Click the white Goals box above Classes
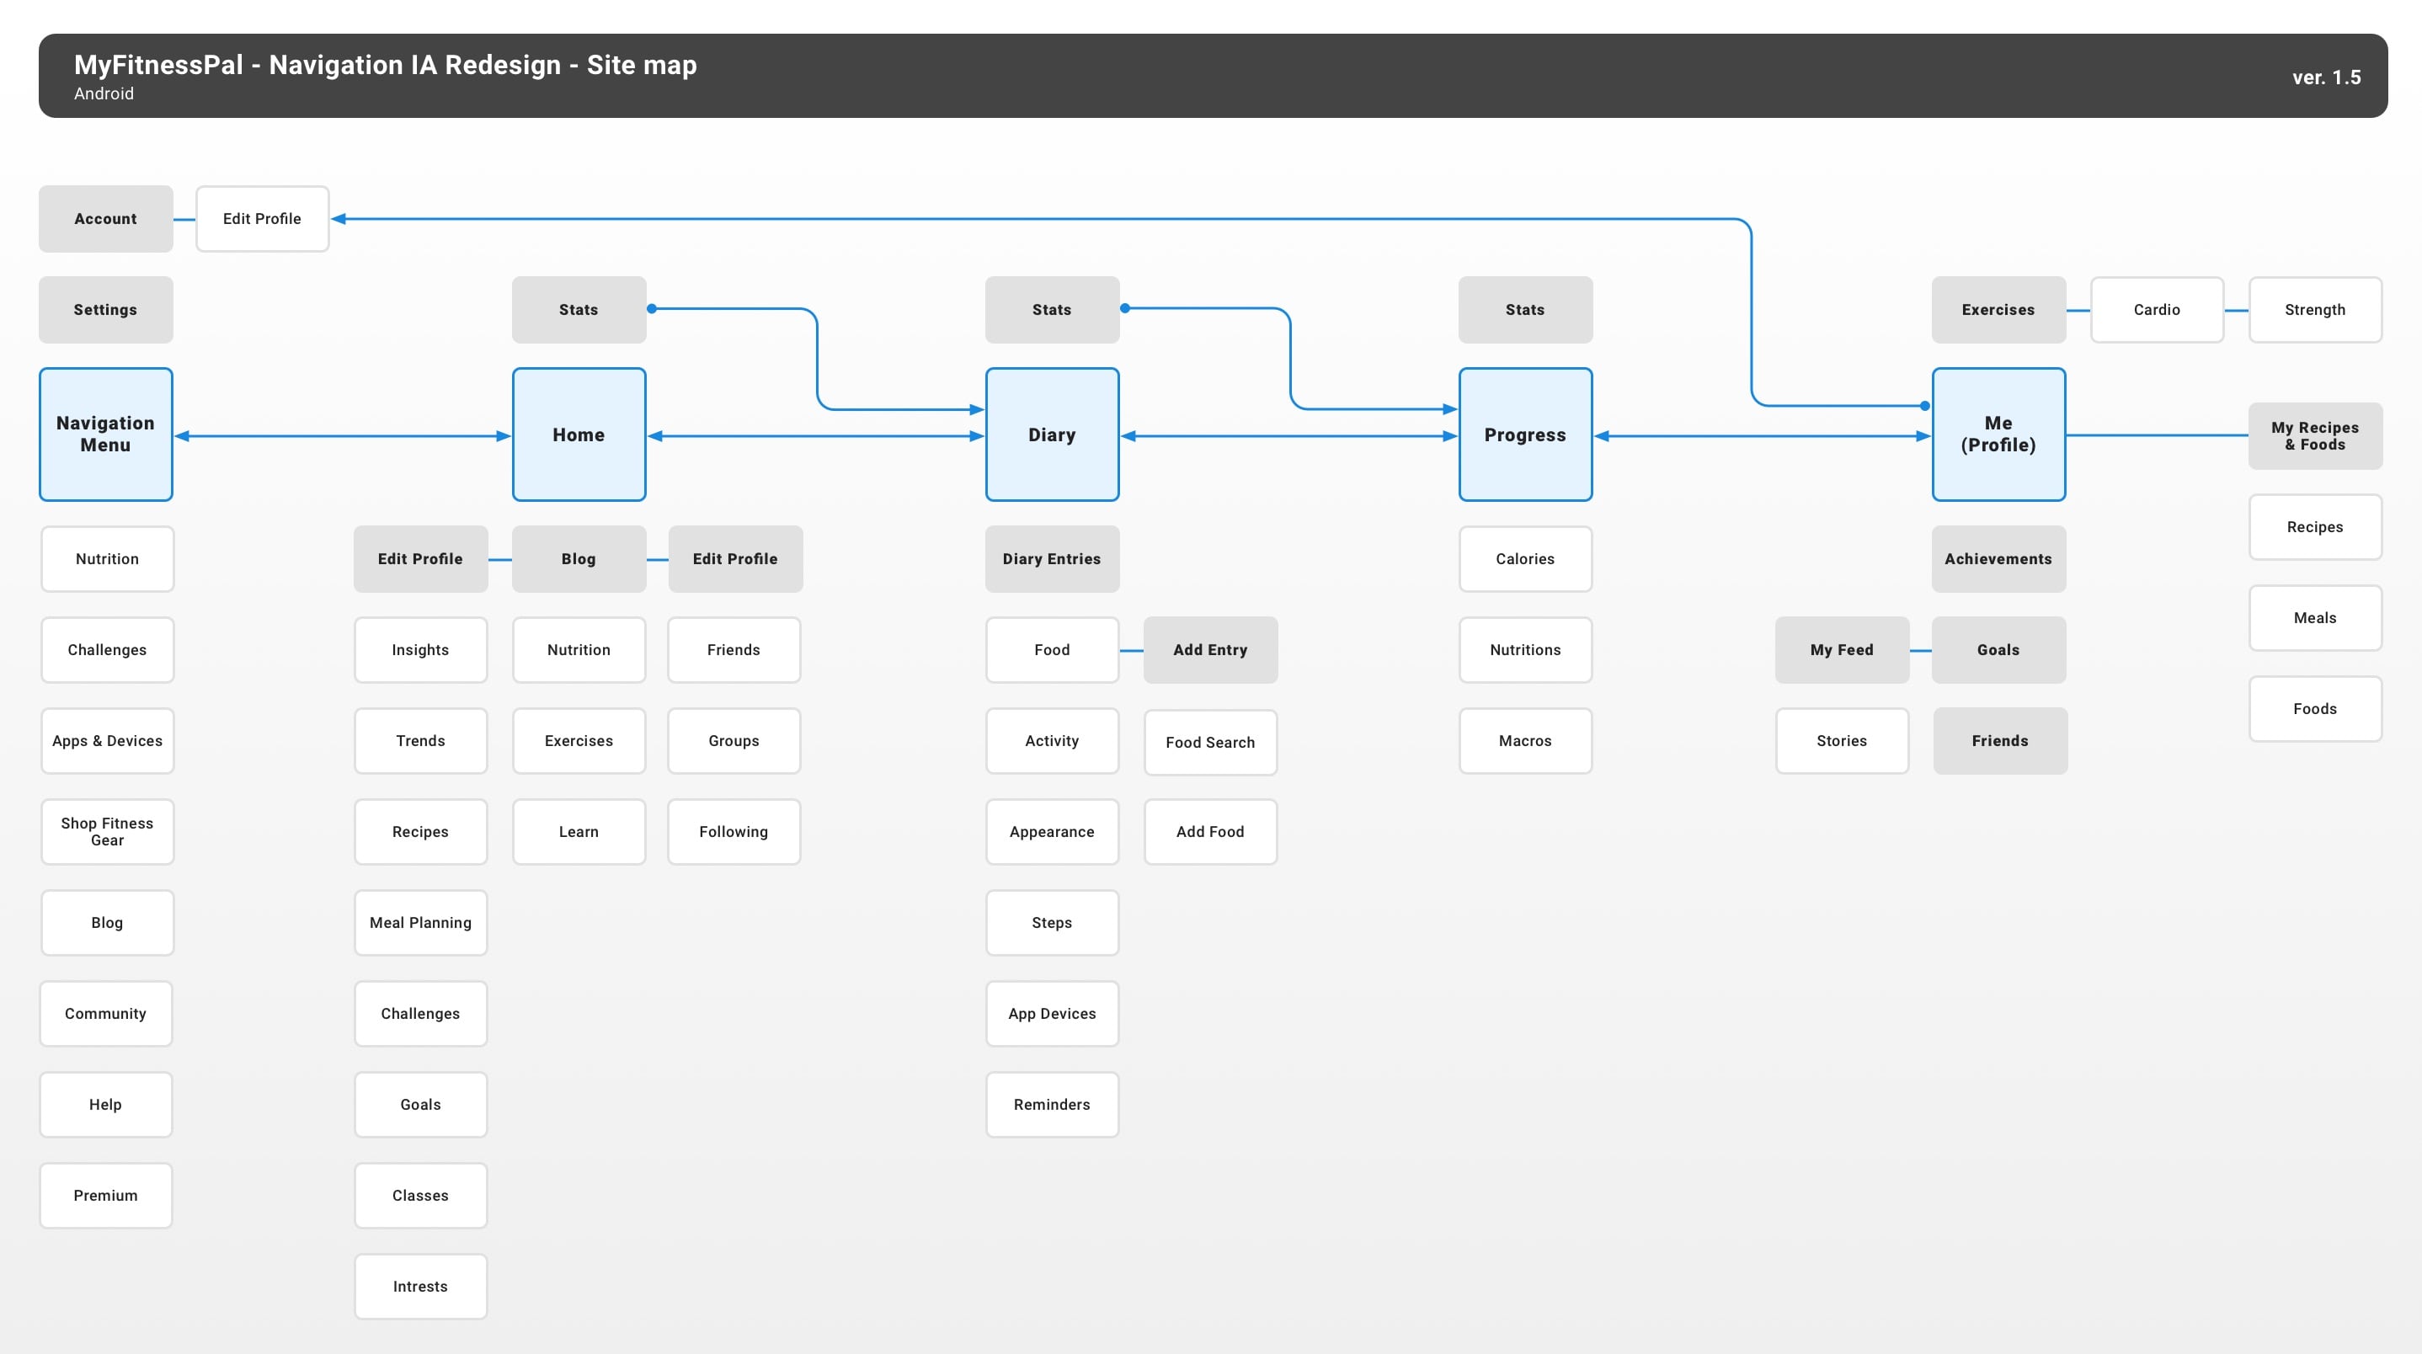2422x1354 pixels. pos(420,1105)
